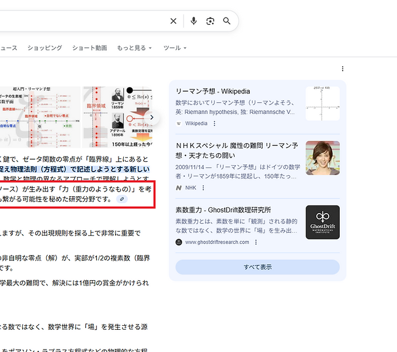The height and width of the screenshot is (352, 397).
Task: Clear the search box with X icon
Action: (173, 21)
